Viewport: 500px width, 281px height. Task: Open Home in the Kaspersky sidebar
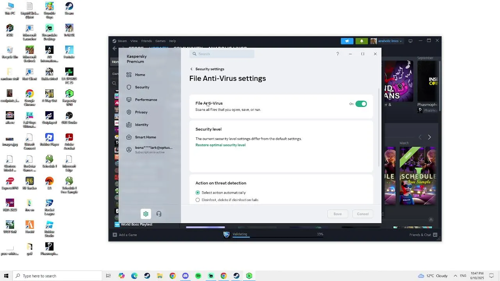(140, 75)
